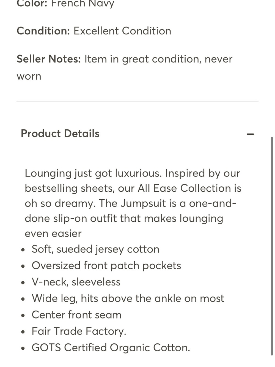
Task: Click the Product Details section heading
Action: click(x=60, y=134)
